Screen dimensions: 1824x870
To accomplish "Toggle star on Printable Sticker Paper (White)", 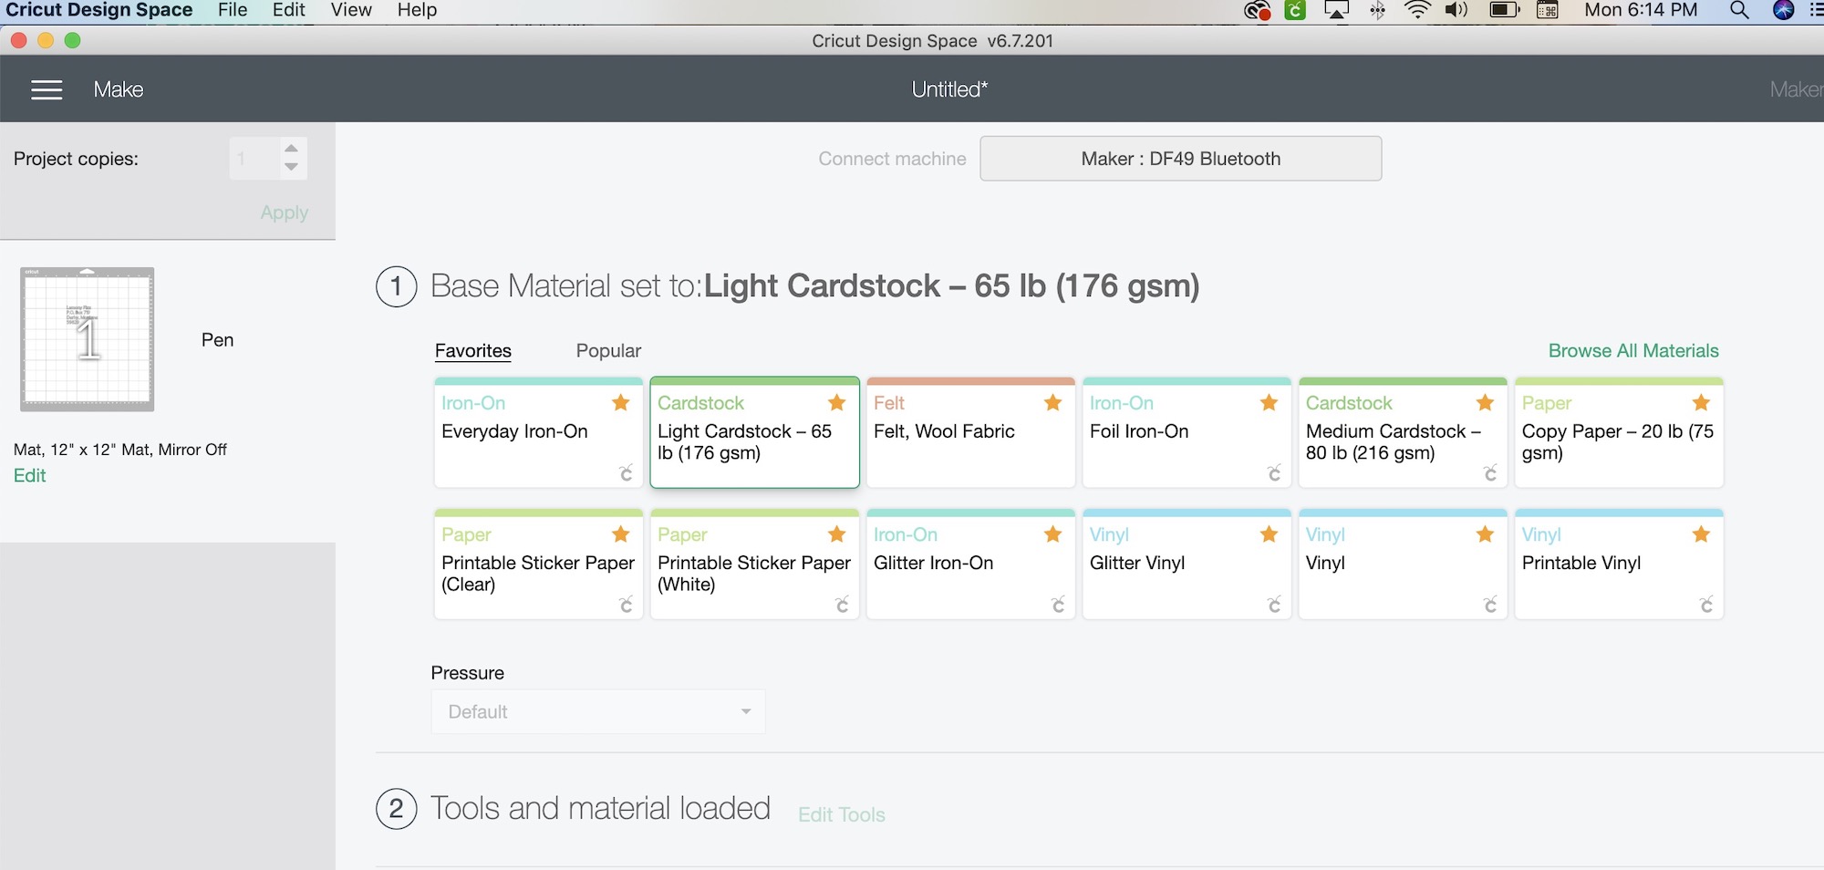I will [x=836, y=534].
